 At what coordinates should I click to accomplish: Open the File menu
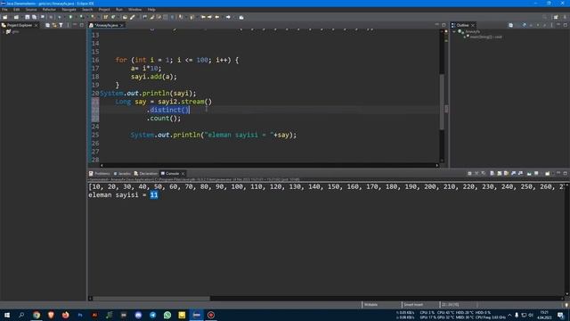[x=4, y=10]
